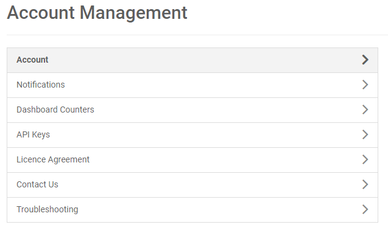Click empty space in Troubleshooting row
388x247 pixels.
pos(213,209)
